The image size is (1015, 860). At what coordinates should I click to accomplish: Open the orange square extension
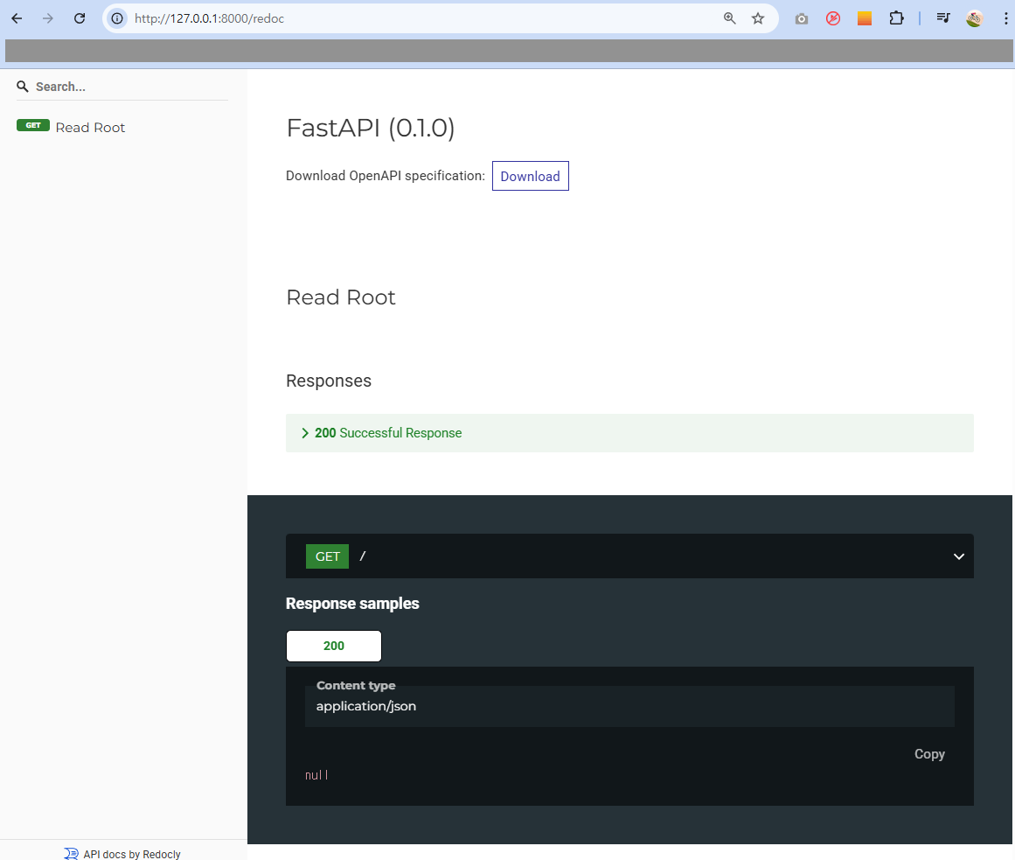click(864, 18)
